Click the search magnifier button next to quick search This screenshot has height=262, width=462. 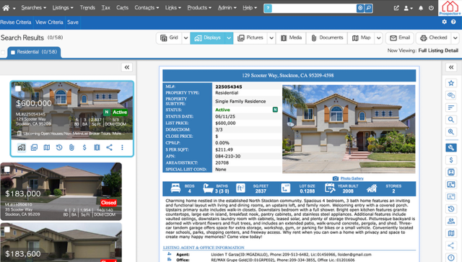point(368,8)
